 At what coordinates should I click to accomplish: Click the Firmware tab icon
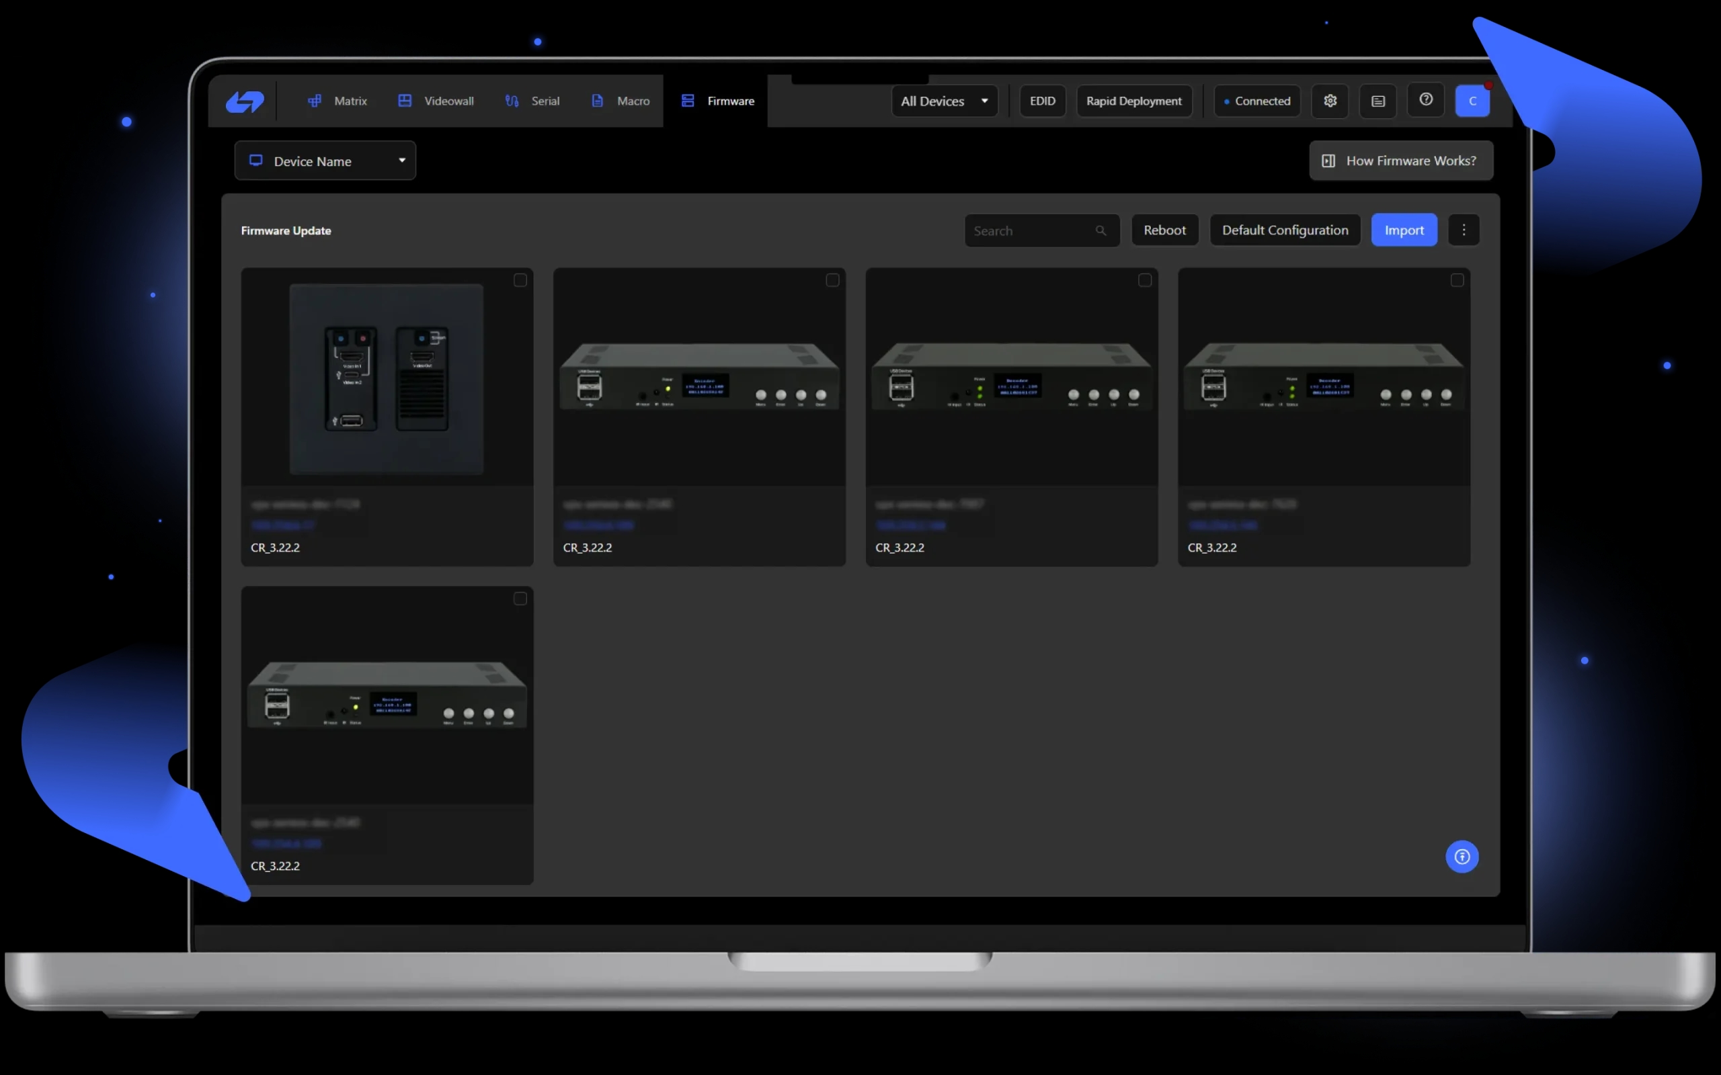pyautogui.click(x=687, y=100)
